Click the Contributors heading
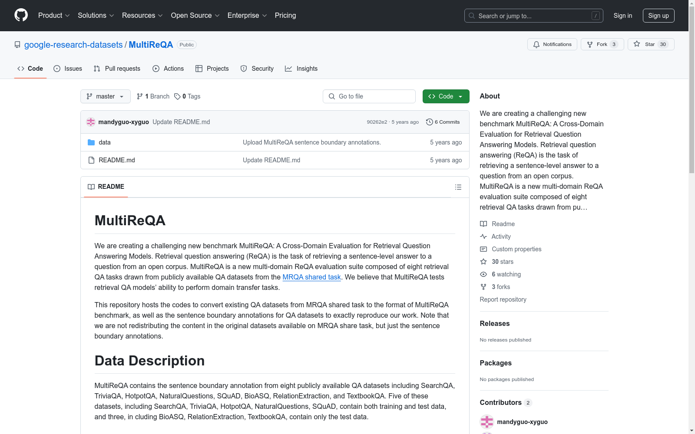The image size is (695, 434). tap(501, 402)
